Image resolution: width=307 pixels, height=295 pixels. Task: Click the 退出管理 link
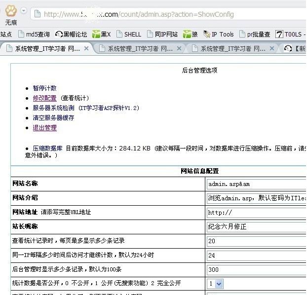pos(44,128)
